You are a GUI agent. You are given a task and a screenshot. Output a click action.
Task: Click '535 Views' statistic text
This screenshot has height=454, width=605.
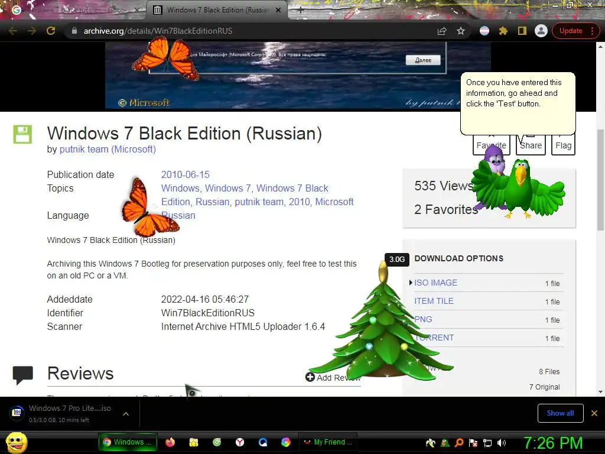click(444, 186)
